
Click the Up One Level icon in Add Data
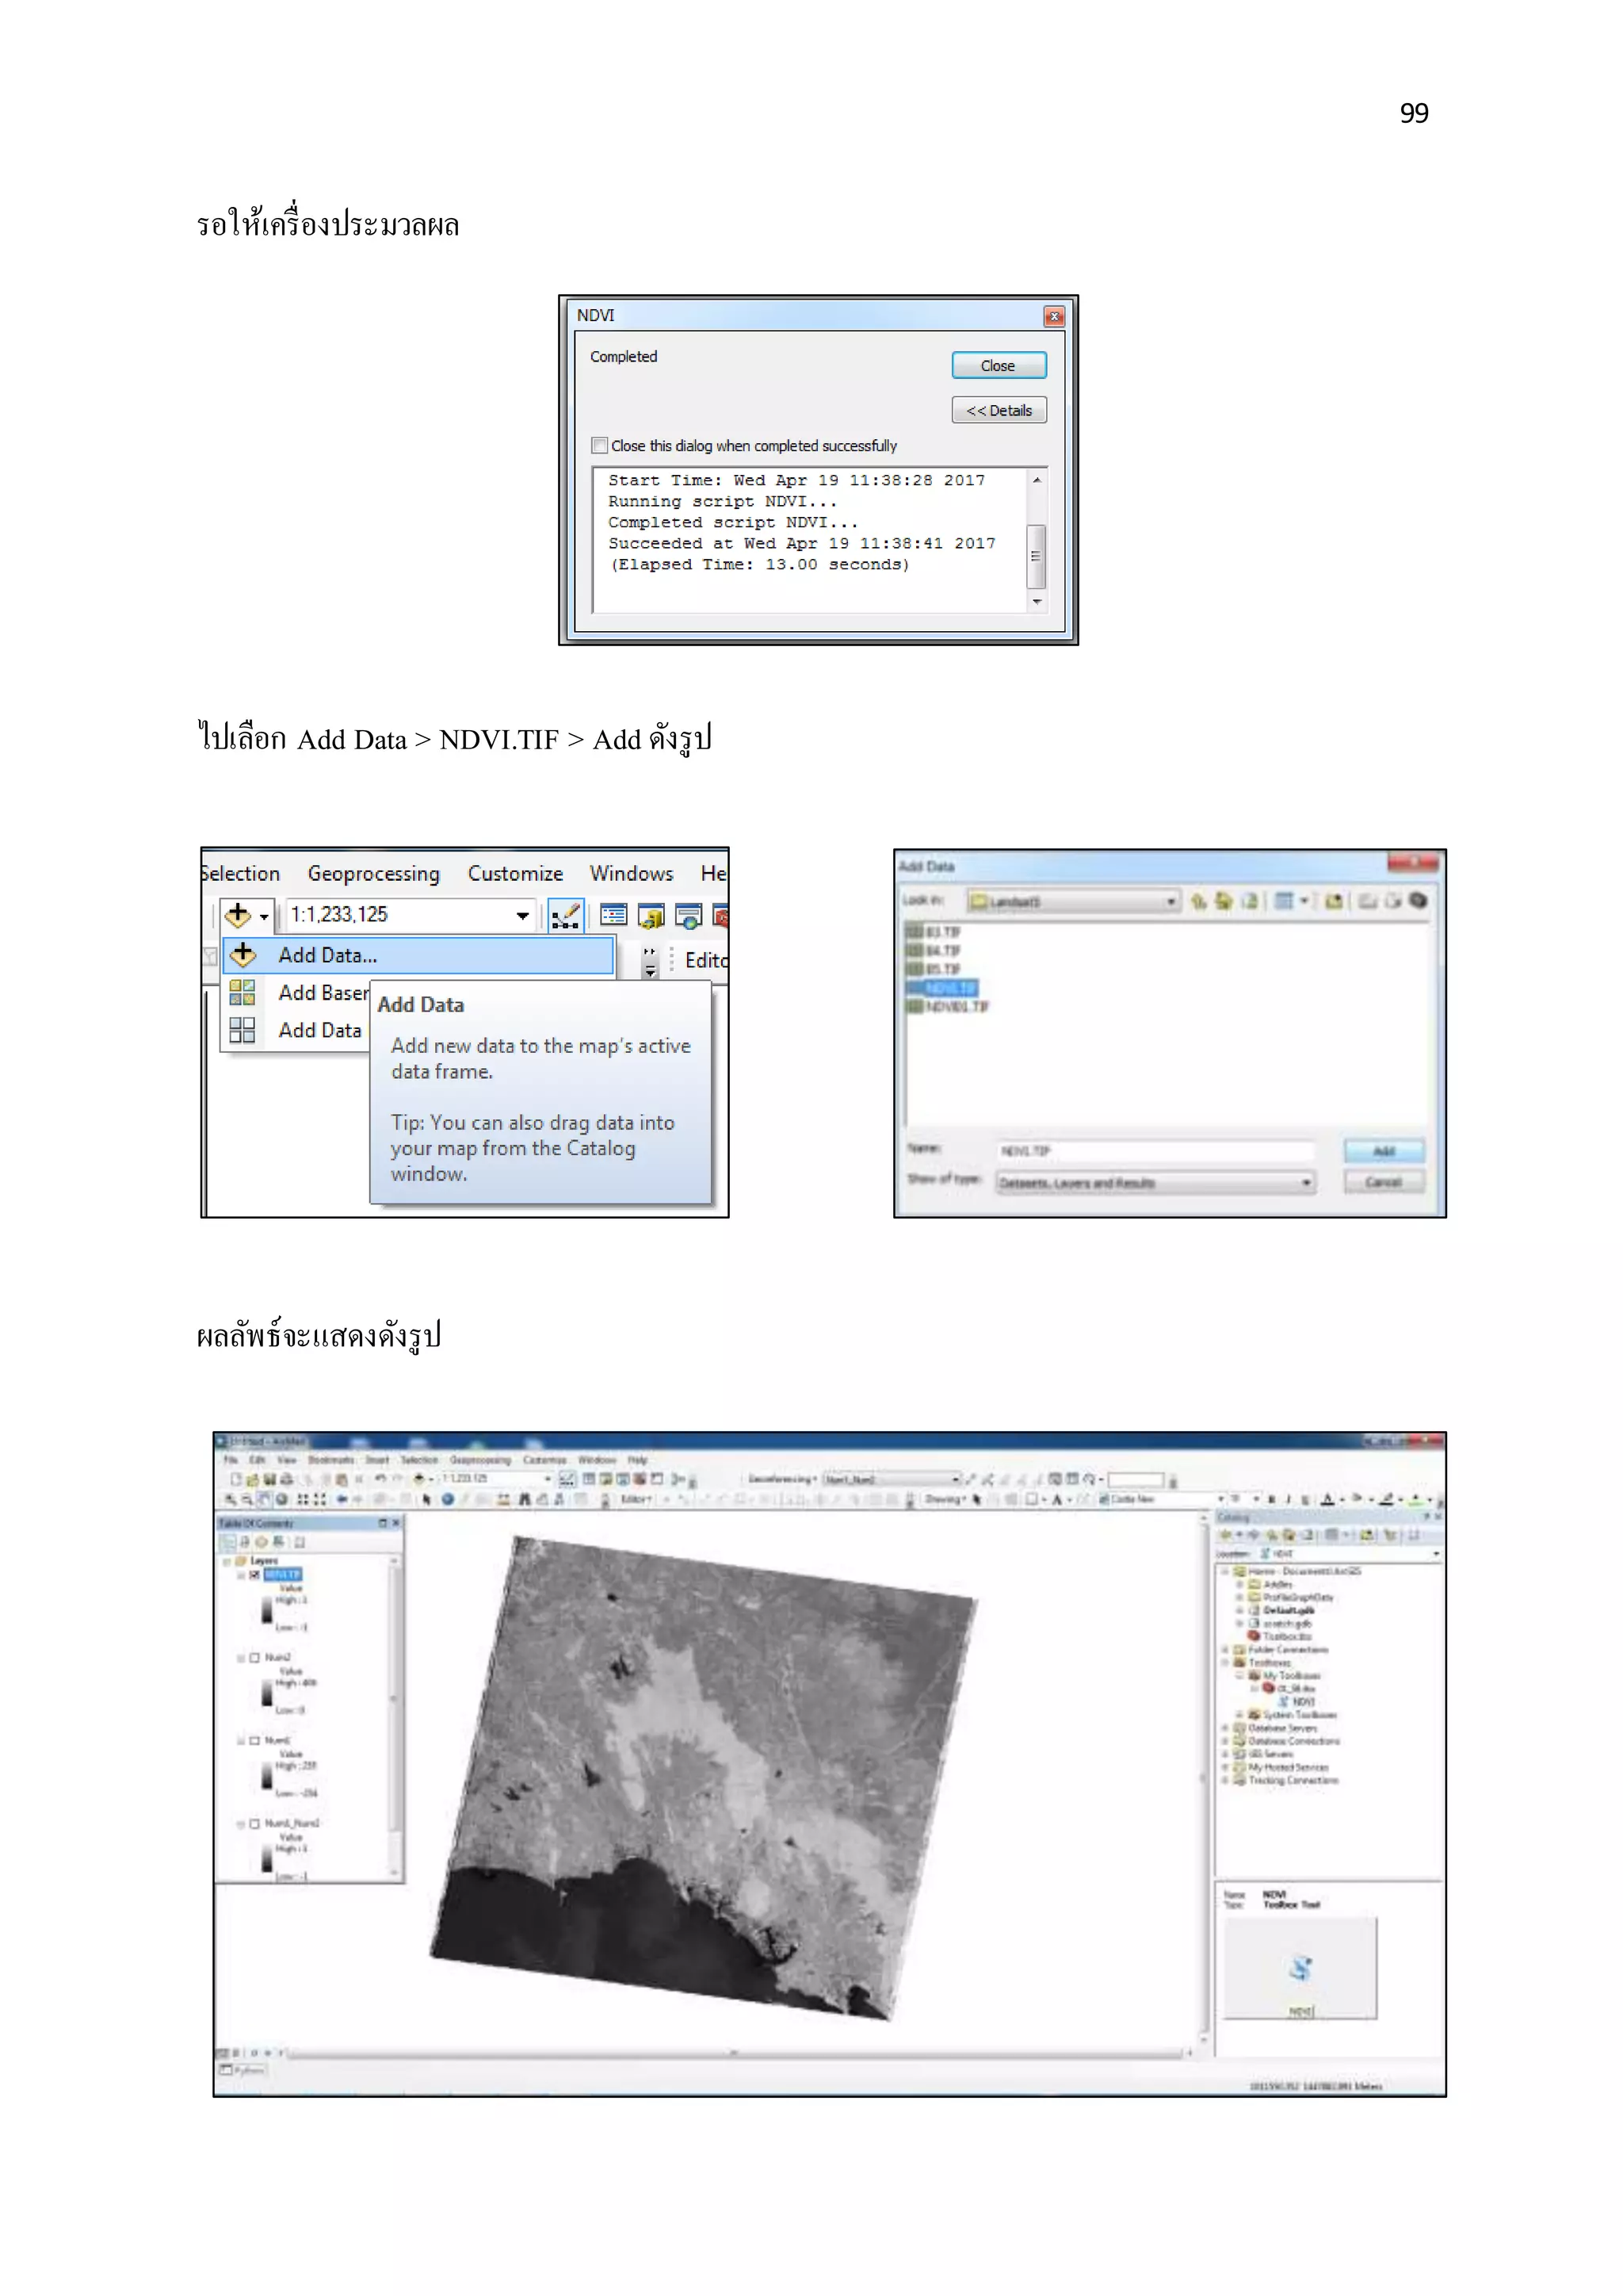pos(1197,901)
